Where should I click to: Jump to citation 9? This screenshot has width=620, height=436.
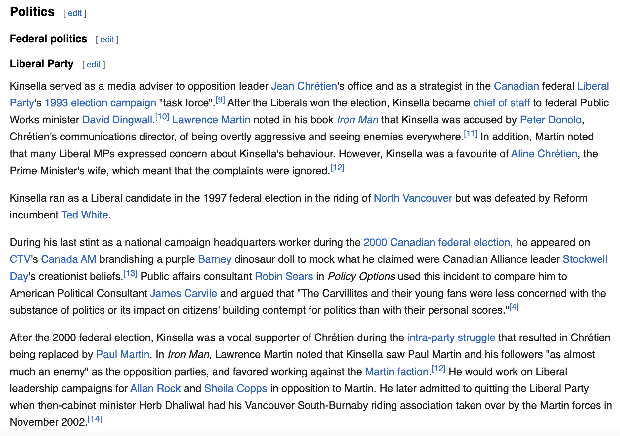click(220, 100)
